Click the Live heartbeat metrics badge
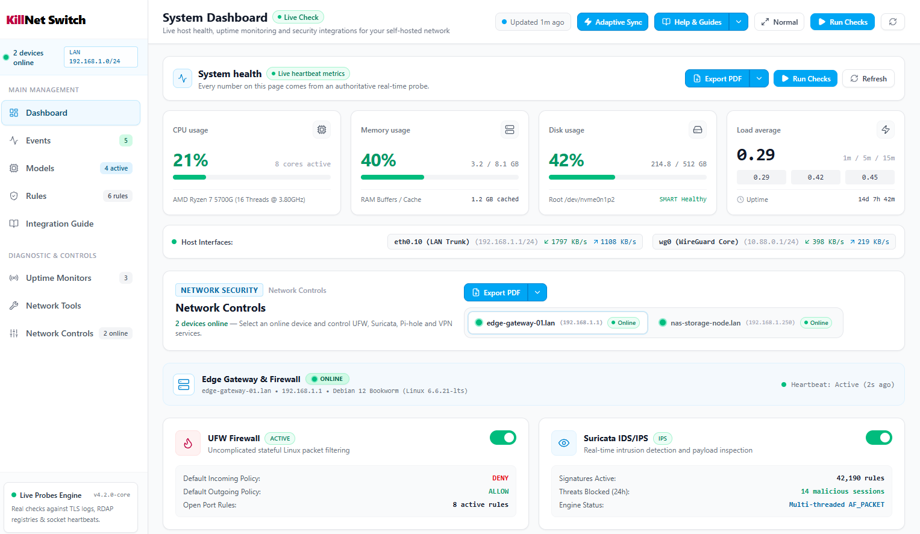Screen dimensions: 920x534 coord(308,74)
